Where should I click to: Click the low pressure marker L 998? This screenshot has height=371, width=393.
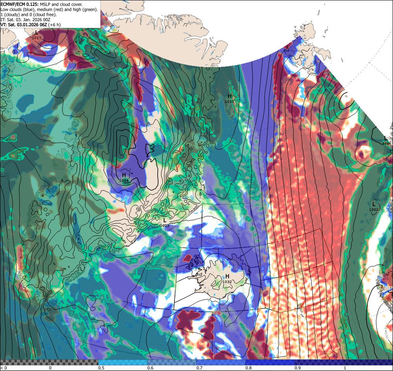(386, 141)
